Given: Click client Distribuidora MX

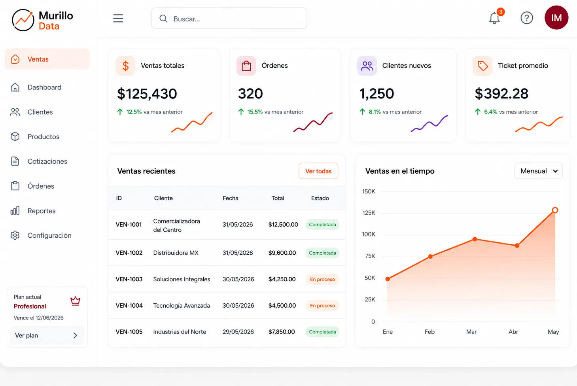Looking at the screenshot, I should tap(176, 253).
